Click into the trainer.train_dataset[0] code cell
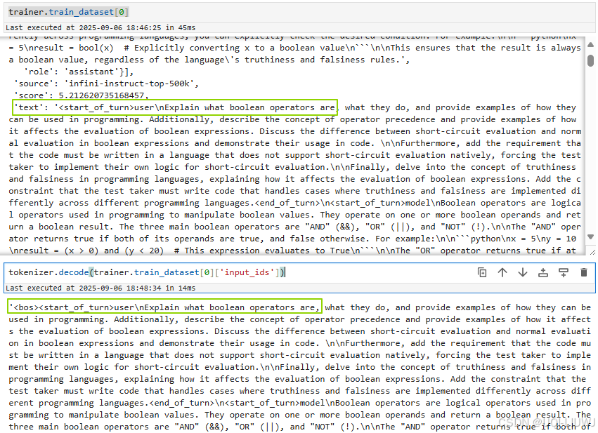598x433 pixels. (x=299, y=12)
